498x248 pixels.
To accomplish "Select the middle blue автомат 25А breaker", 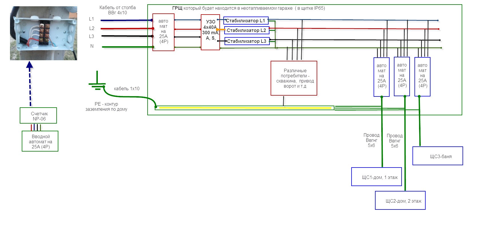I will point(402,76).
